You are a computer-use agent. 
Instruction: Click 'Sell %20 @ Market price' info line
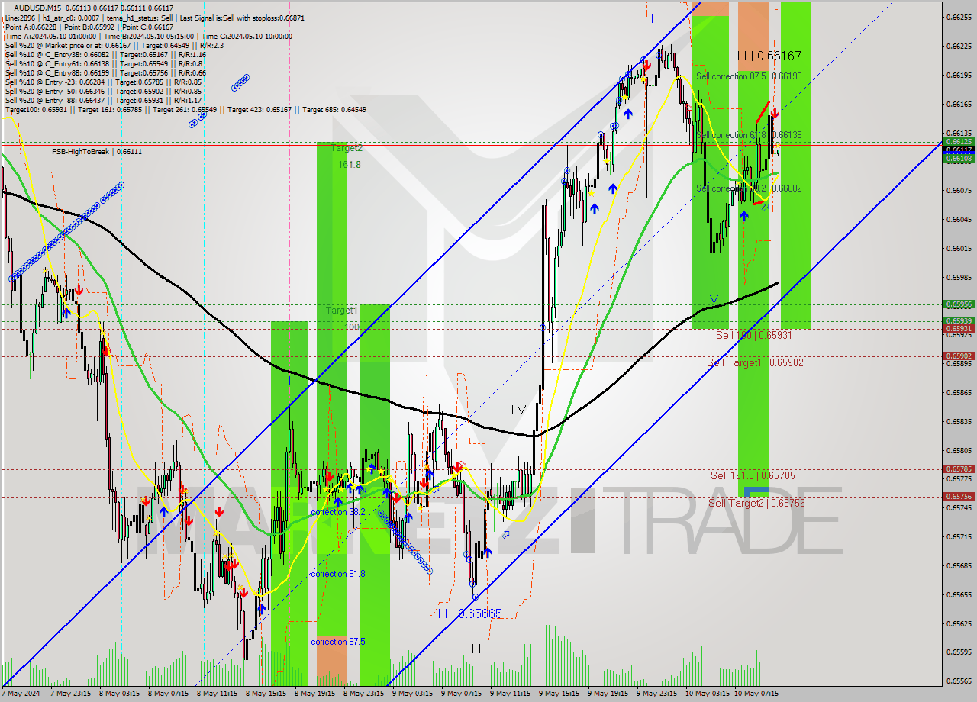(x=113, y=45)
